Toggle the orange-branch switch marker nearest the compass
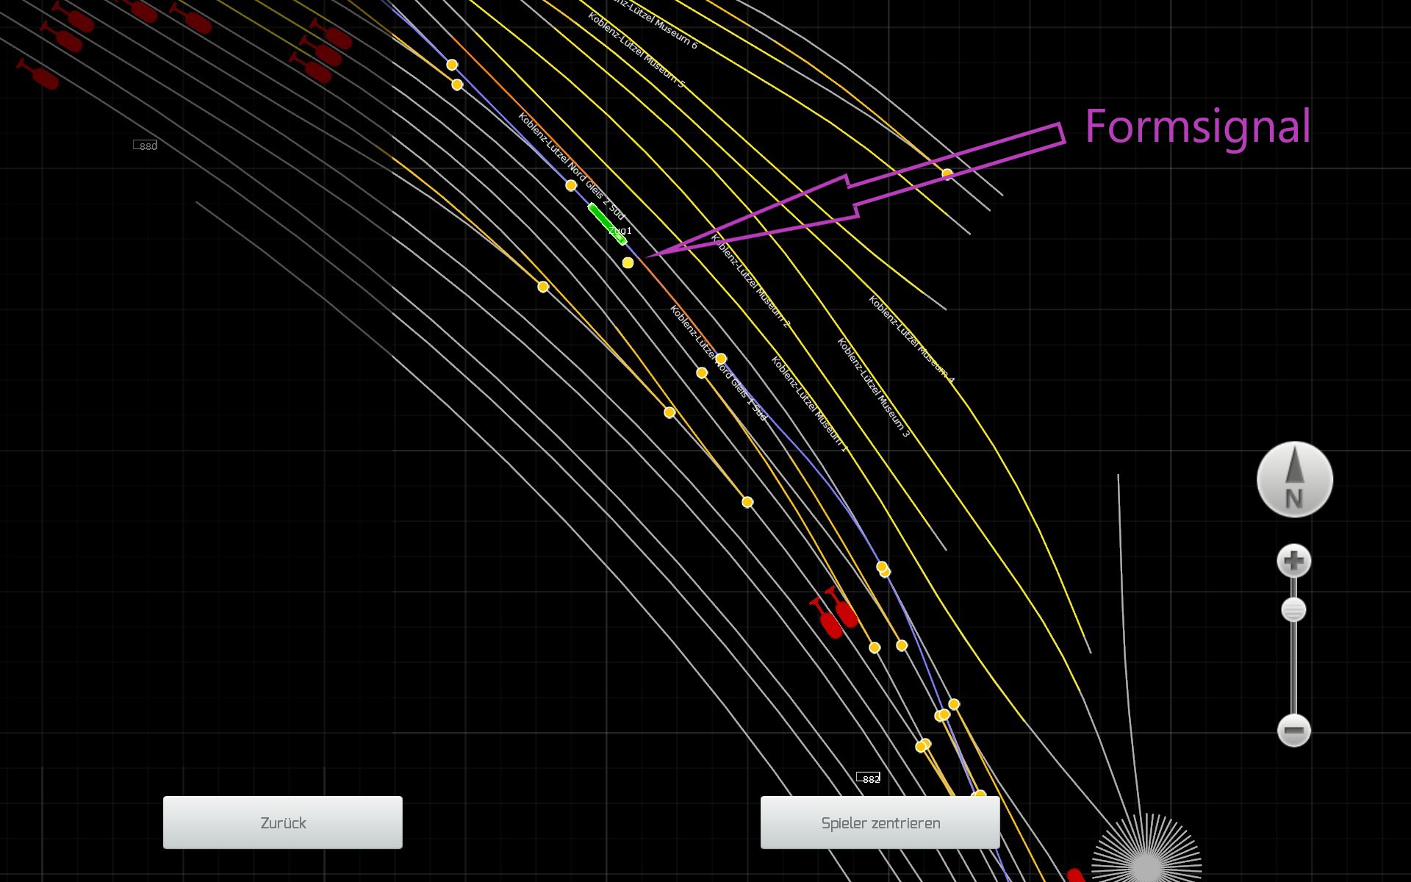 click(954, 704)
